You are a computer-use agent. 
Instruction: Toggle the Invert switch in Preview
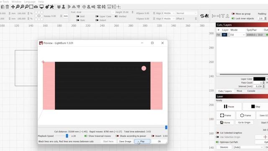(153, 136)
